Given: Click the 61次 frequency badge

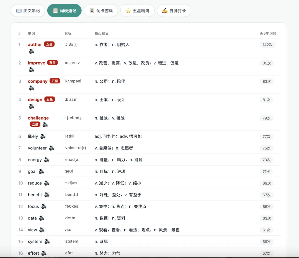Looking at the screenshot, I should point(266,230).
